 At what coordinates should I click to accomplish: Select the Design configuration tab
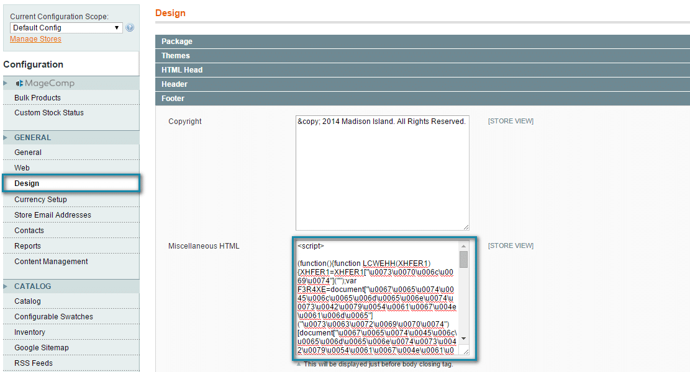pos(27,184)
